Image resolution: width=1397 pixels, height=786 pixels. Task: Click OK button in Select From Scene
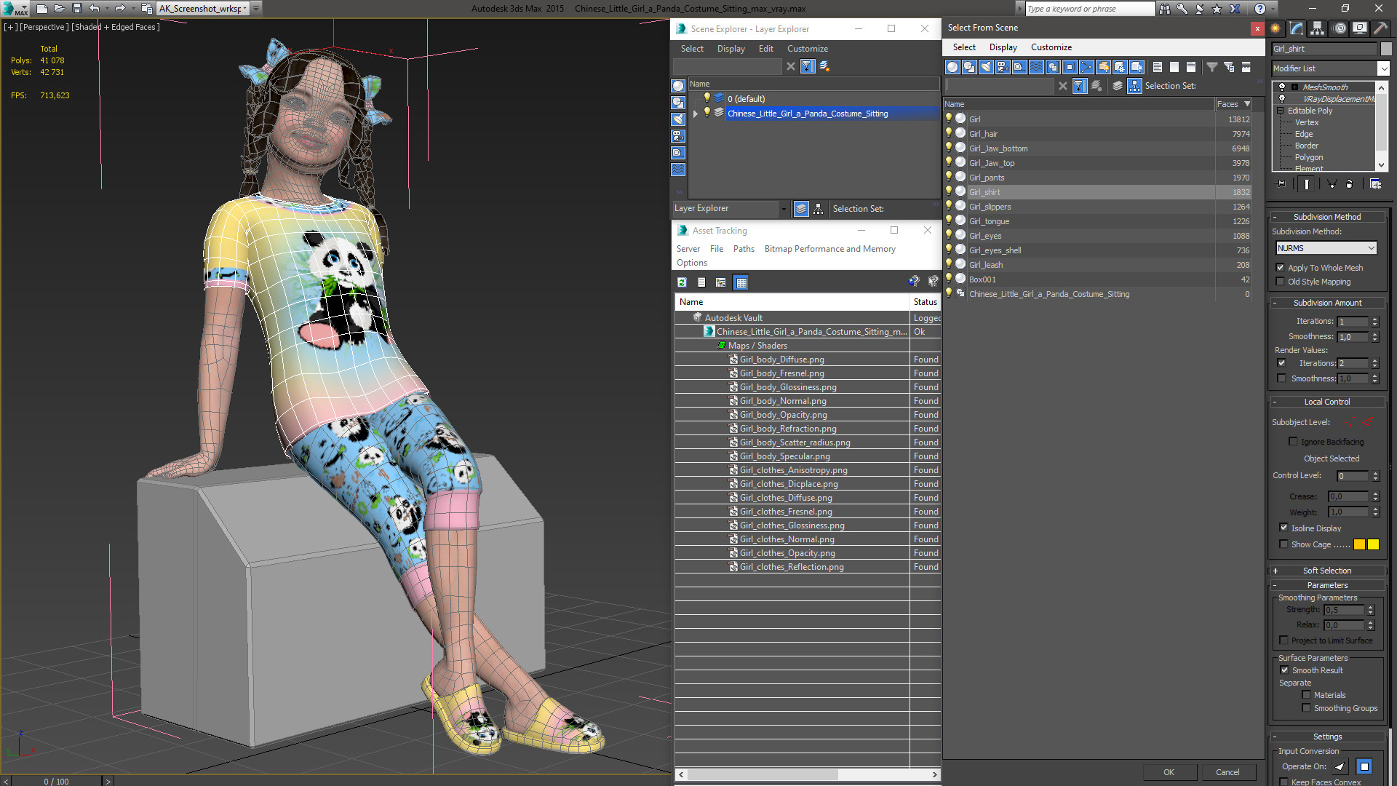[x=1169, y=772]
